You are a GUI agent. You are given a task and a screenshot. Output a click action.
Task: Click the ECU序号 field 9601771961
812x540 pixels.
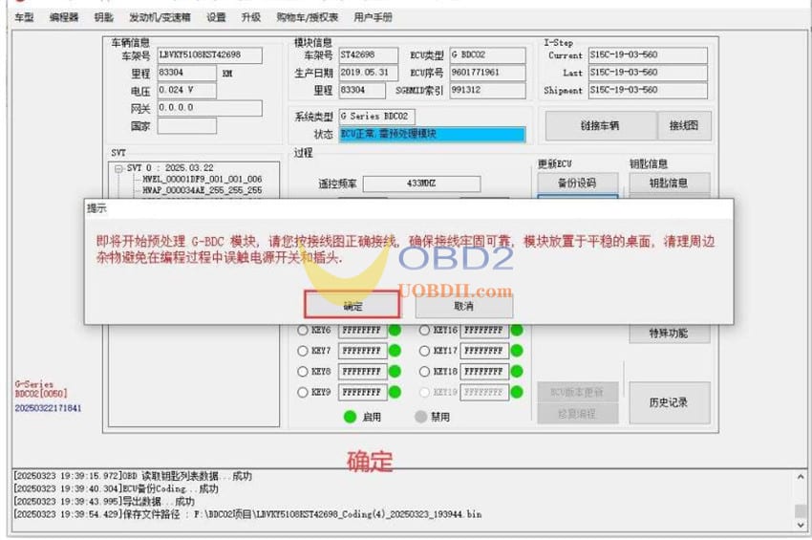click(487, 73)
